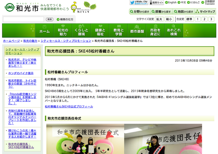
Task: Open the サイトマップ sitemap
Action: (x=205, y=12)
